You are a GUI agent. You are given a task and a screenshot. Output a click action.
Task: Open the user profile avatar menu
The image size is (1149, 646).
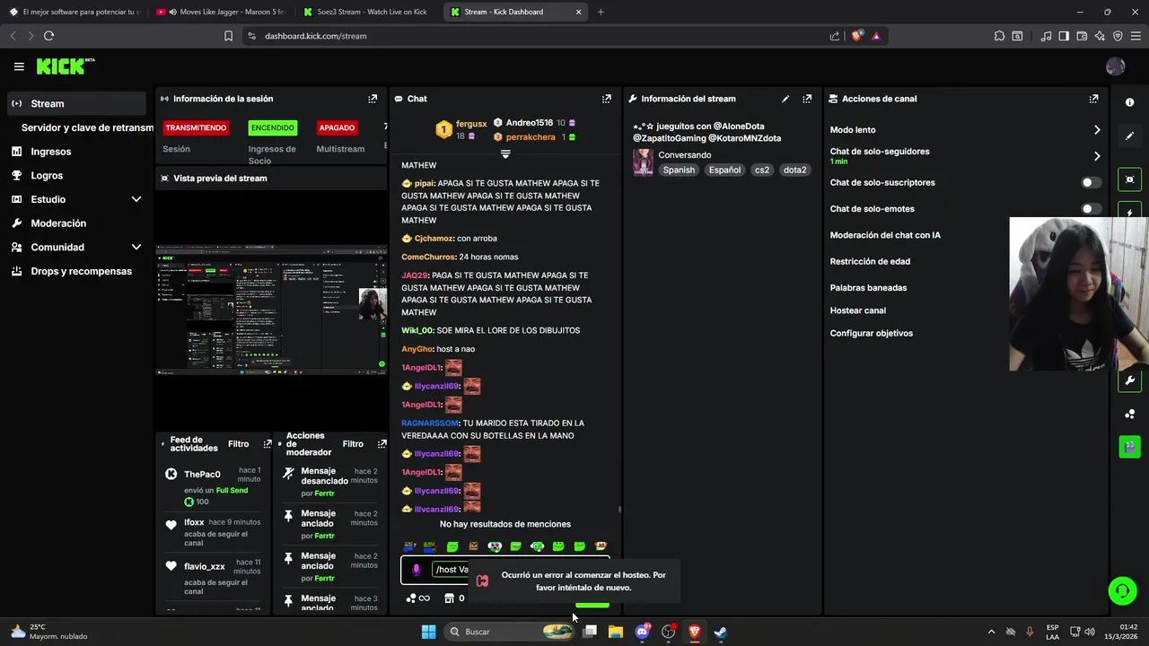pyautogui.click(x=1116, y=66)
